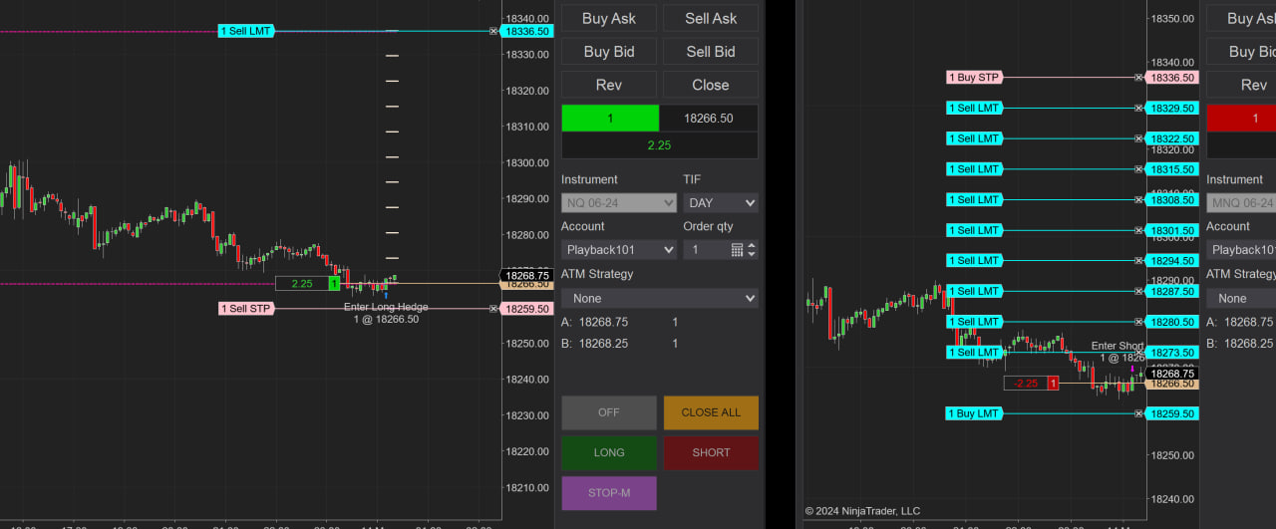The width and height of the screenshot is (1276, 529).
Task: Open the order qty calculator icon
Action: tap(737, 249)
